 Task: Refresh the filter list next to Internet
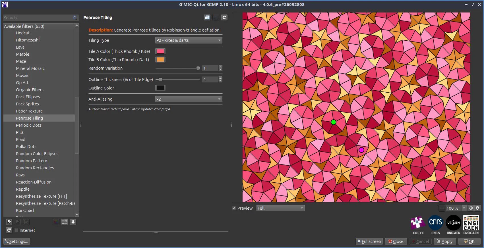click(9, 230)
